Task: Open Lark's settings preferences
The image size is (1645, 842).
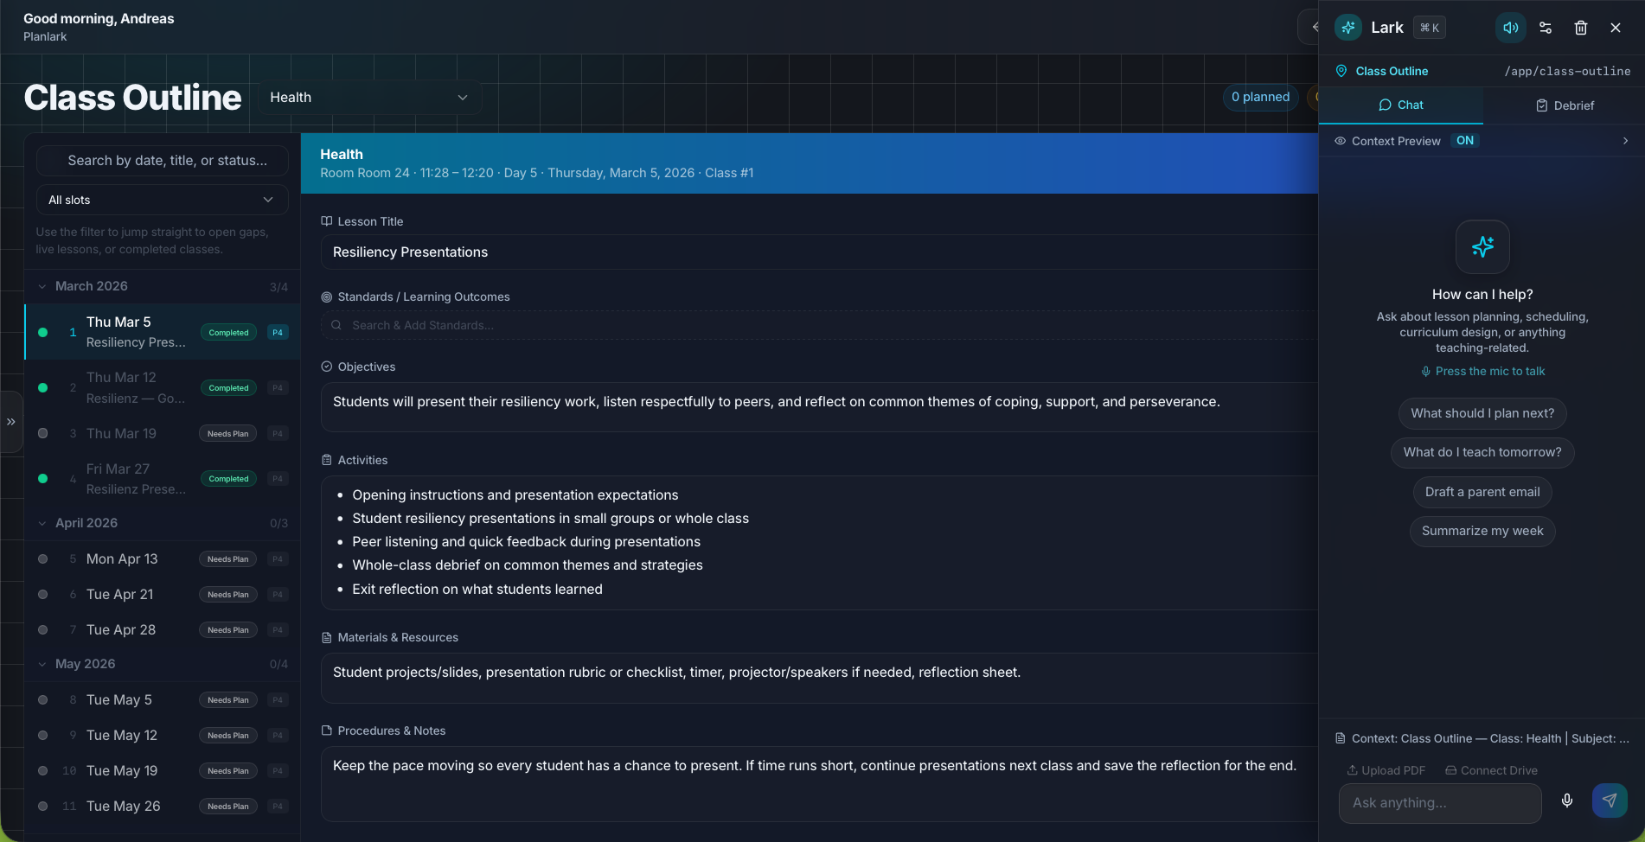Action: 1546,27
